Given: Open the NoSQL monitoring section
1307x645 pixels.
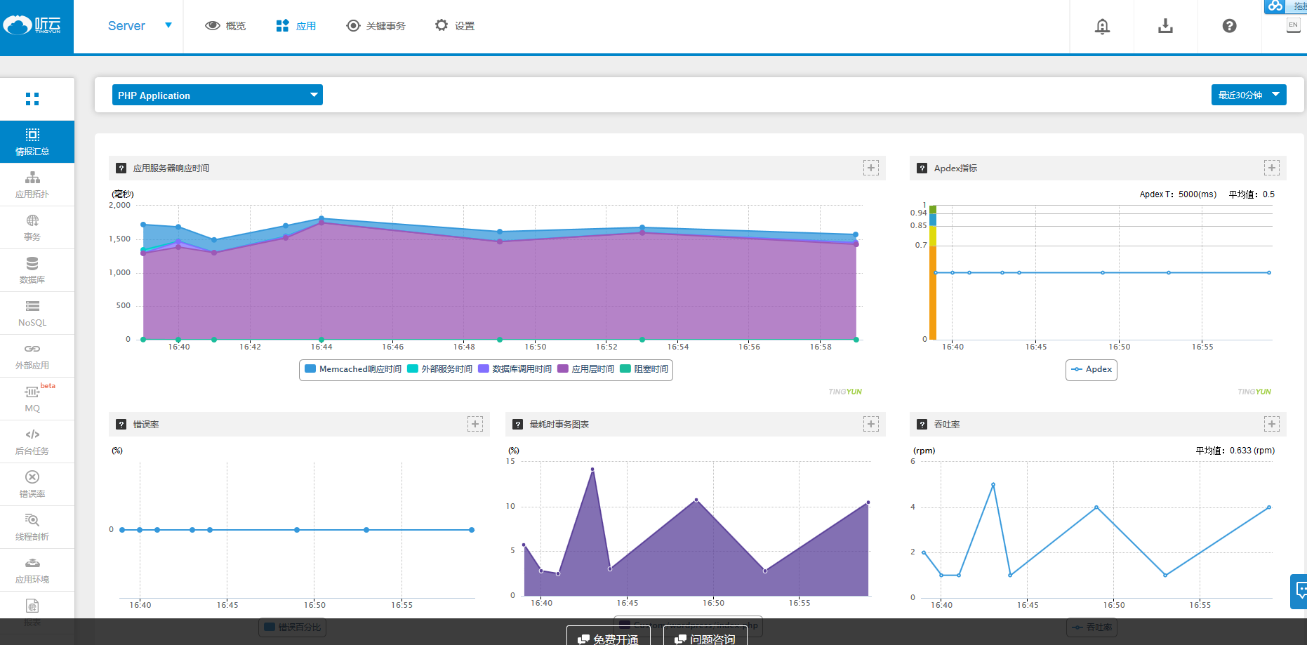Looking at the screenshot, I should tap(32, 313).
